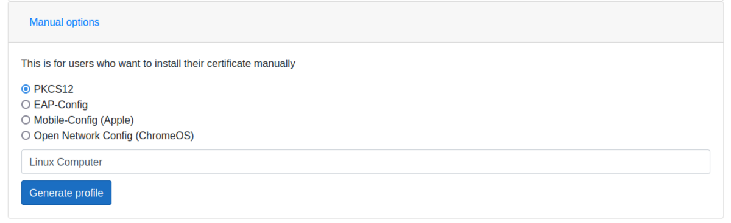This screenshot has width=731, height=223.
Task: Click the certificate installation description text
Action: point(158,63)
